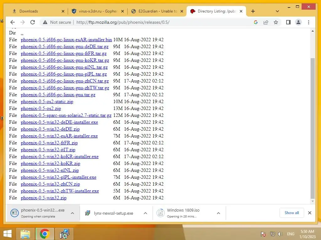321x240 pixels.
Task: Expand options for lynx-newssl-setup.exe download
Action: (145, 213)
